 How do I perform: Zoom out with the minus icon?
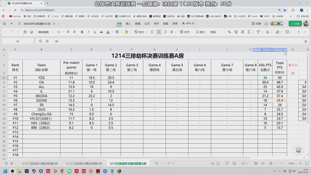(282, 163)
